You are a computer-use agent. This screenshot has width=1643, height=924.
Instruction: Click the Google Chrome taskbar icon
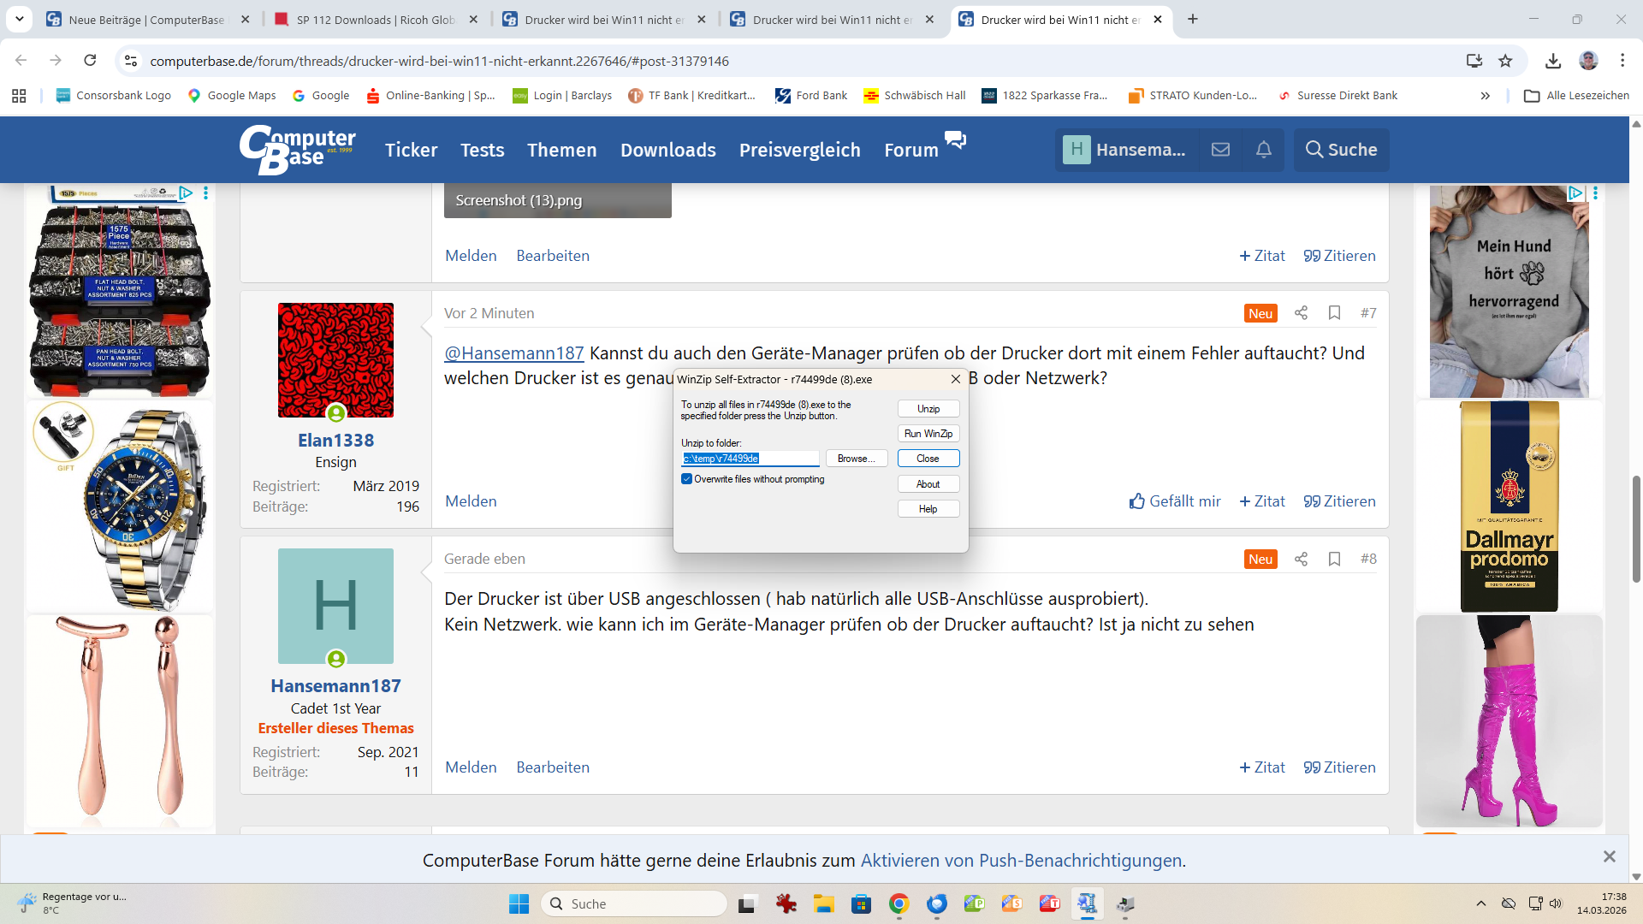(899, 903)
